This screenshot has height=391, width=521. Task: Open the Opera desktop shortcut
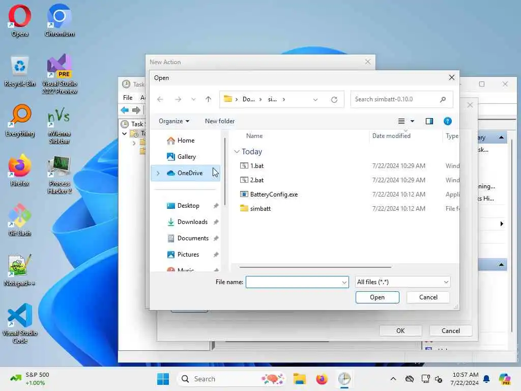[x=20, y=20]
